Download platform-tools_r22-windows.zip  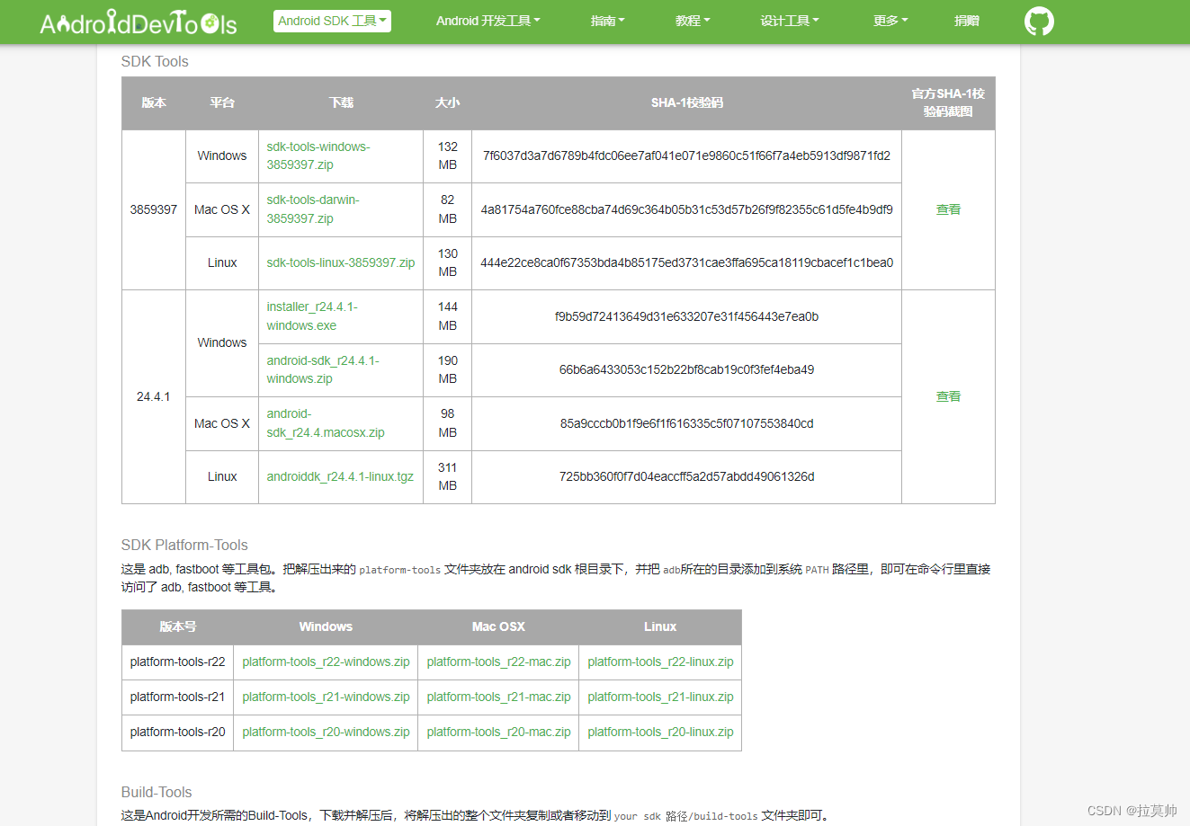[326, 662]
